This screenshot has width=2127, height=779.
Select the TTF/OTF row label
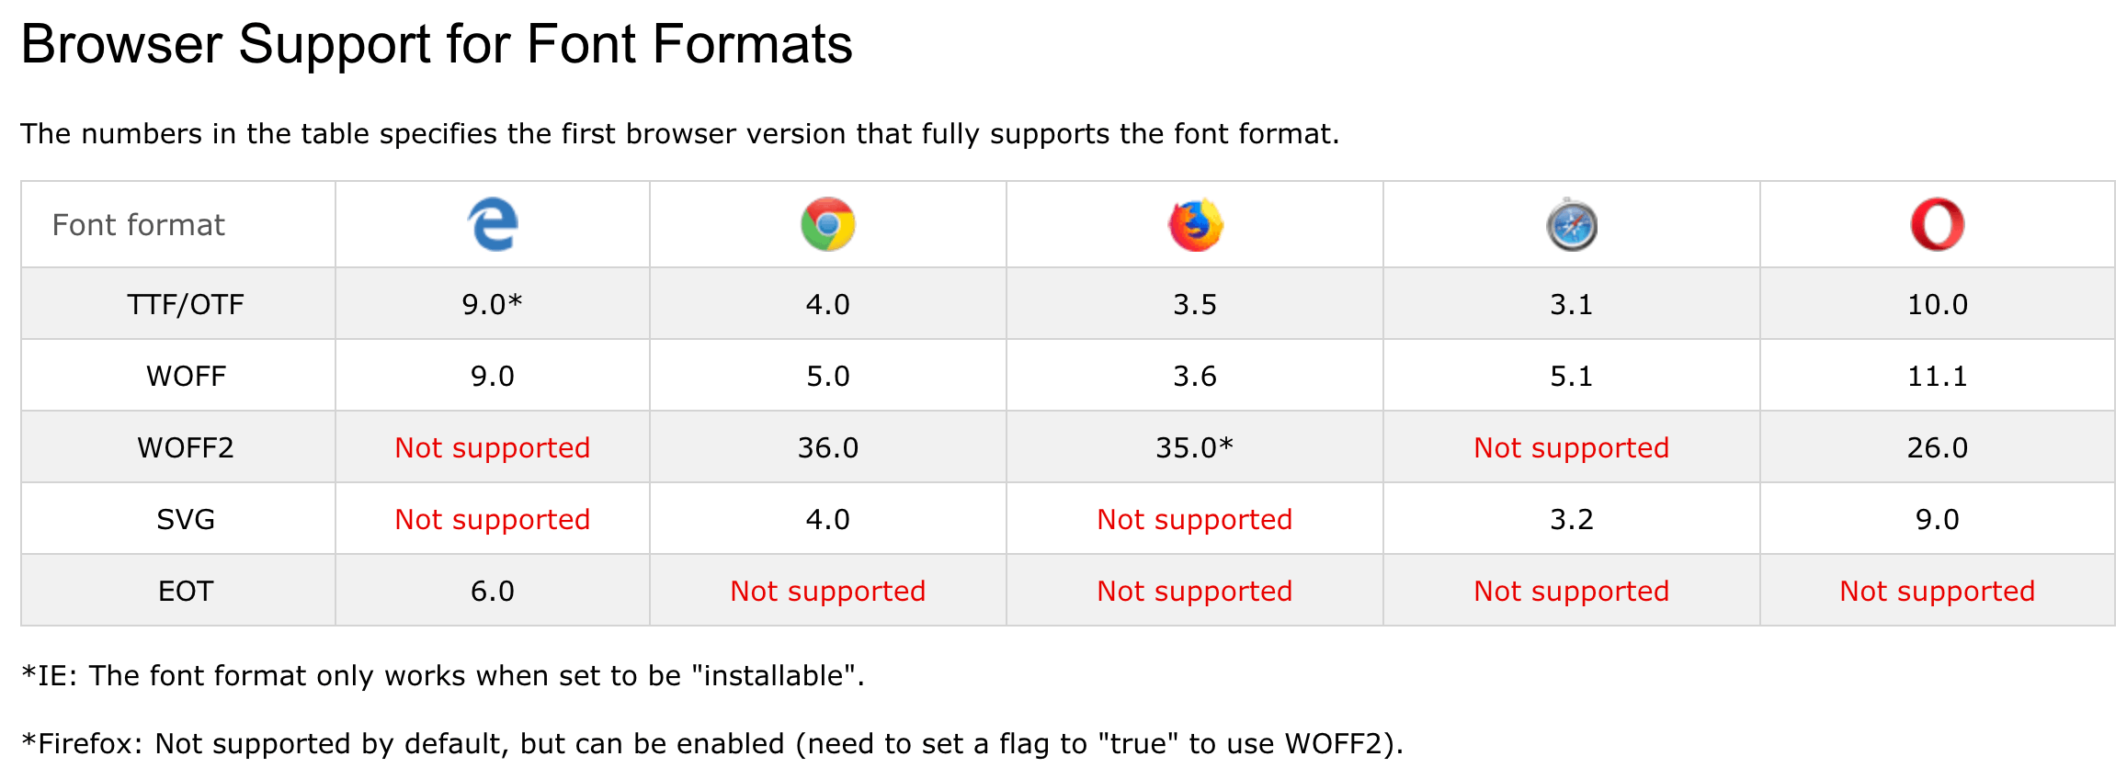pos(186,304)
